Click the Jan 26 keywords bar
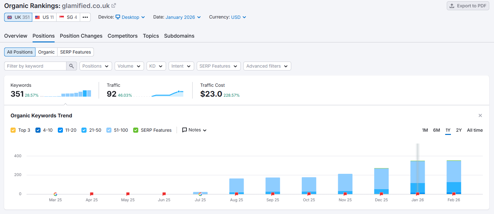 [x=418, y=177]
